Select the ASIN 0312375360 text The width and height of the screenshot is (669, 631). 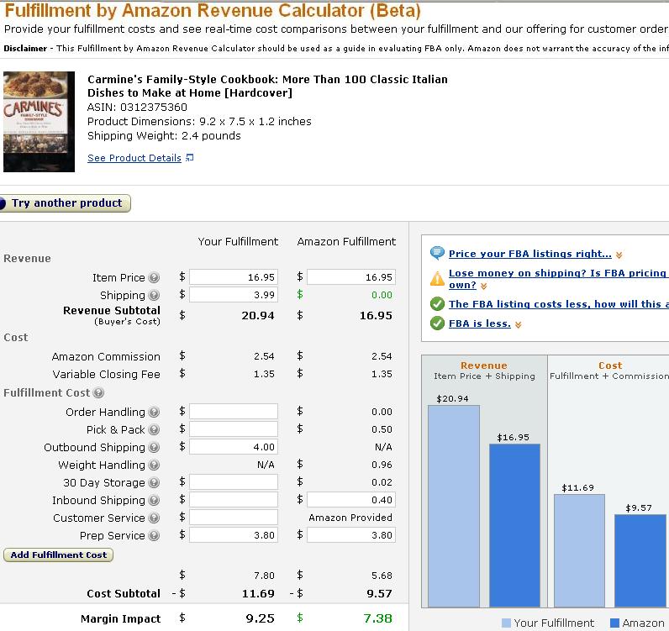(137, 107)
